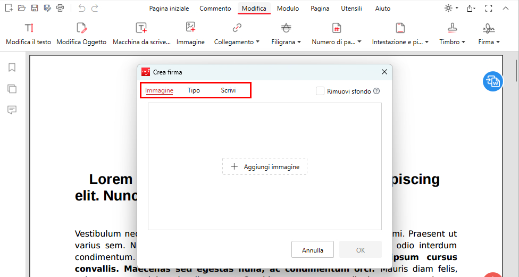The image size is (519, 277).
Task: Open the Filigrana dropdown menu
Action: [286, 41]
